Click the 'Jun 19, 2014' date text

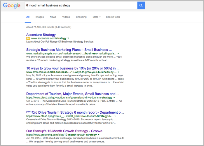pyautogui.click(x=34, y=138)
